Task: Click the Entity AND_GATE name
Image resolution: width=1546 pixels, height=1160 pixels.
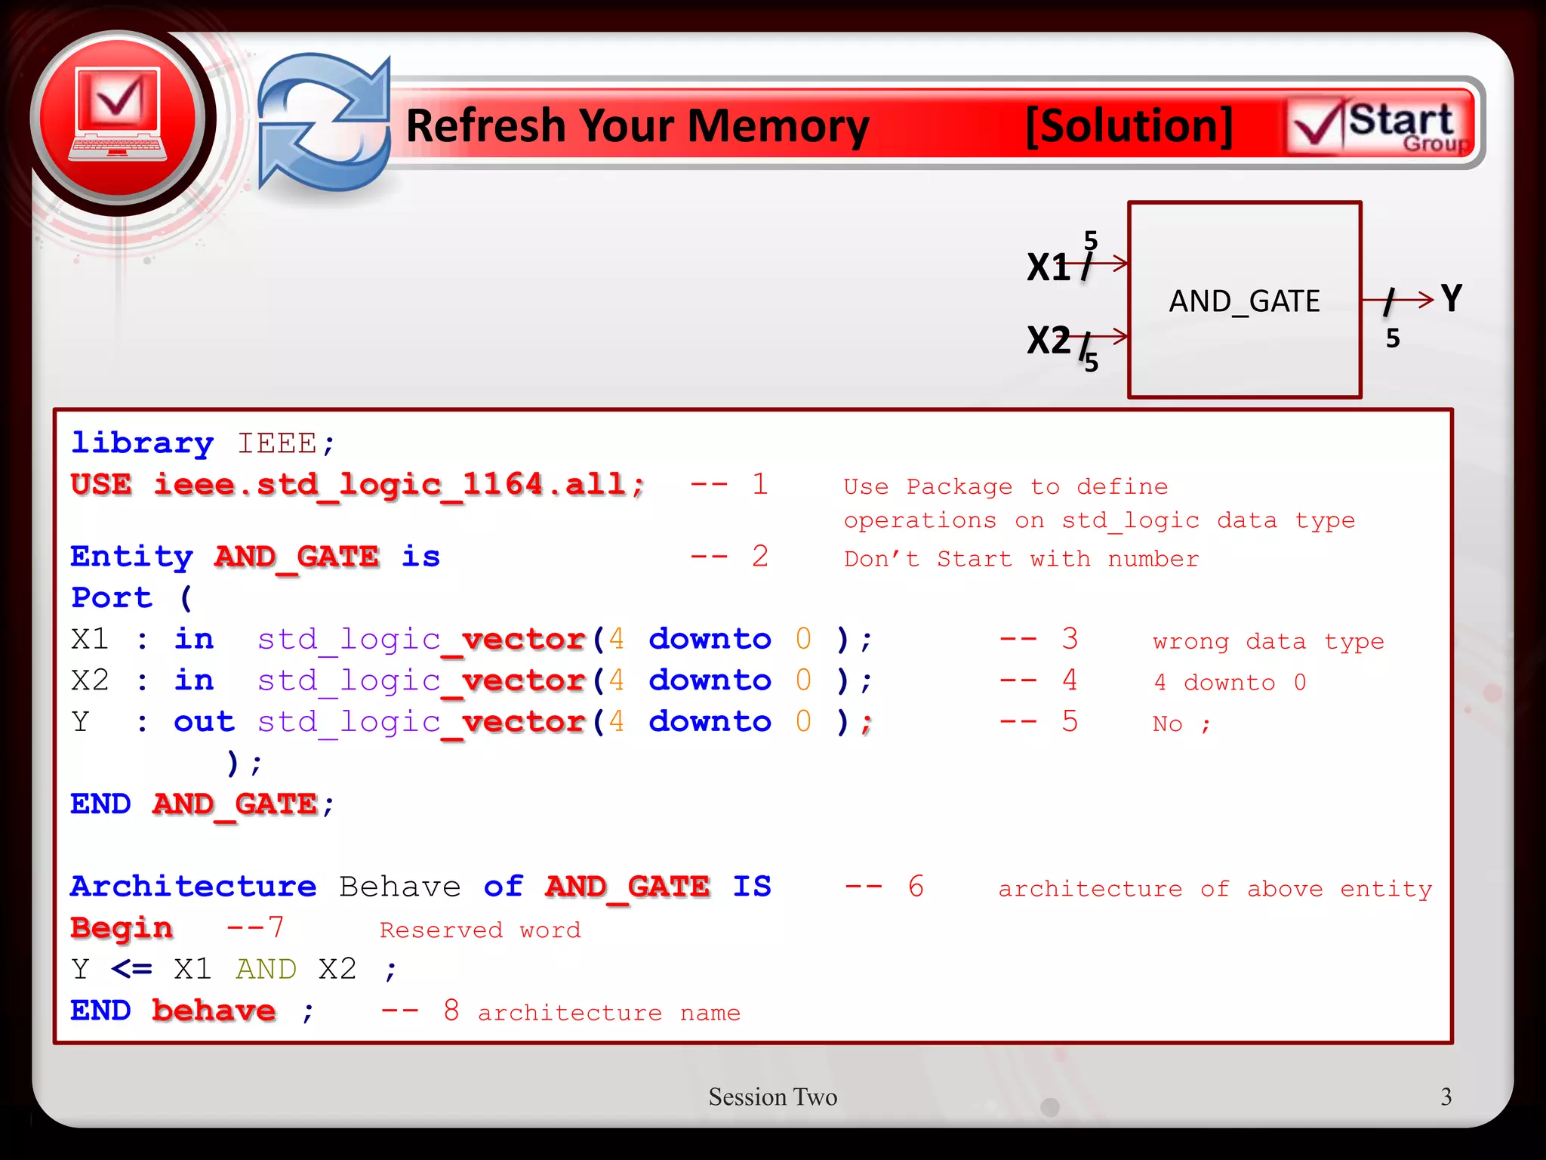Action: 297,557
